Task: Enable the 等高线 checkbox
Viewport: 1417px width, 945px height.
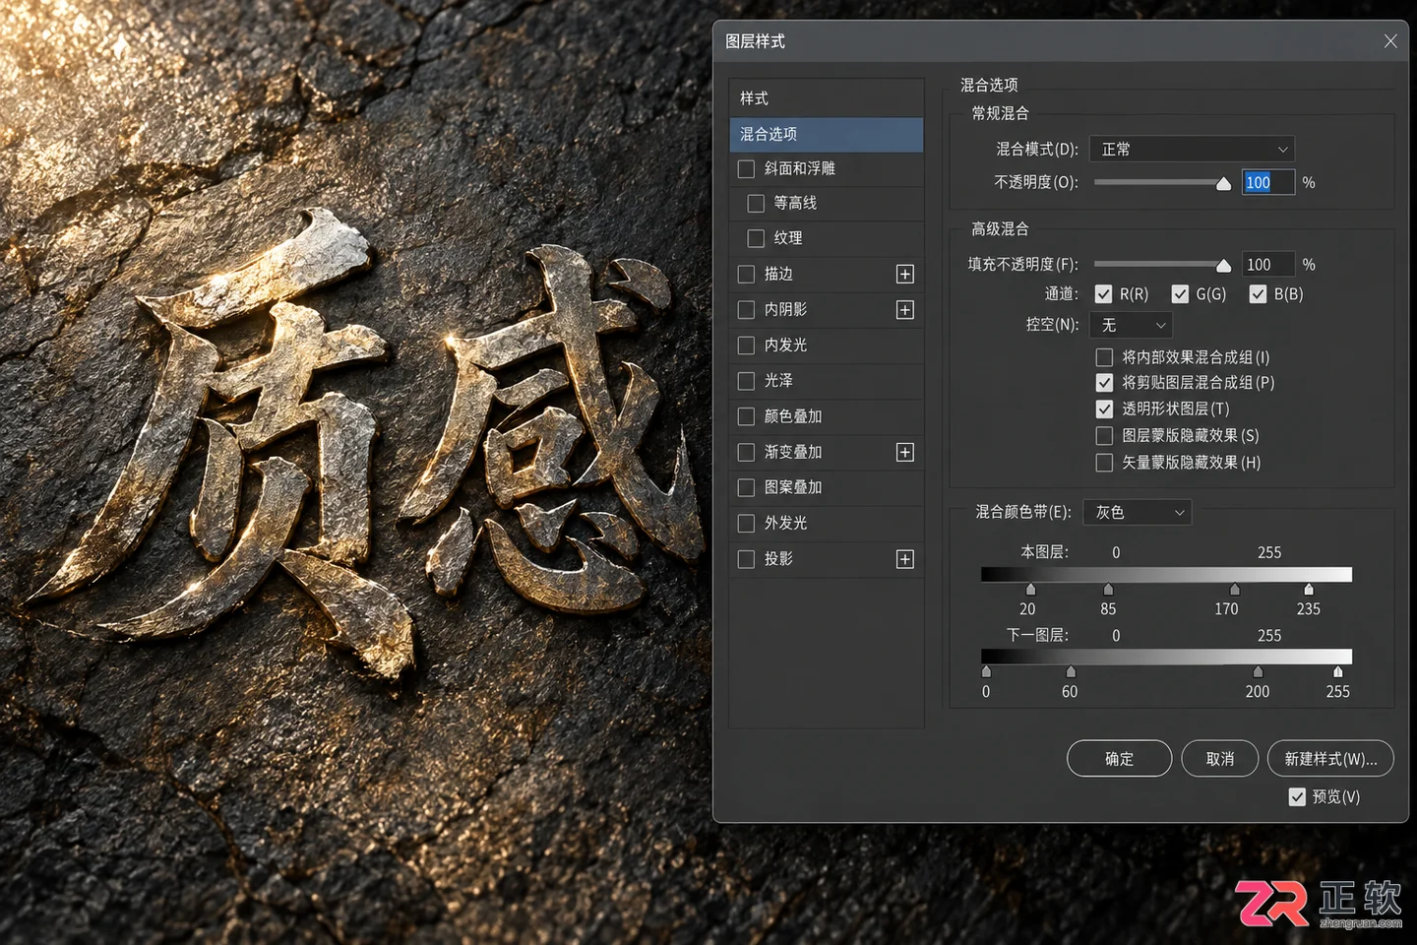Action: (756, 204)
